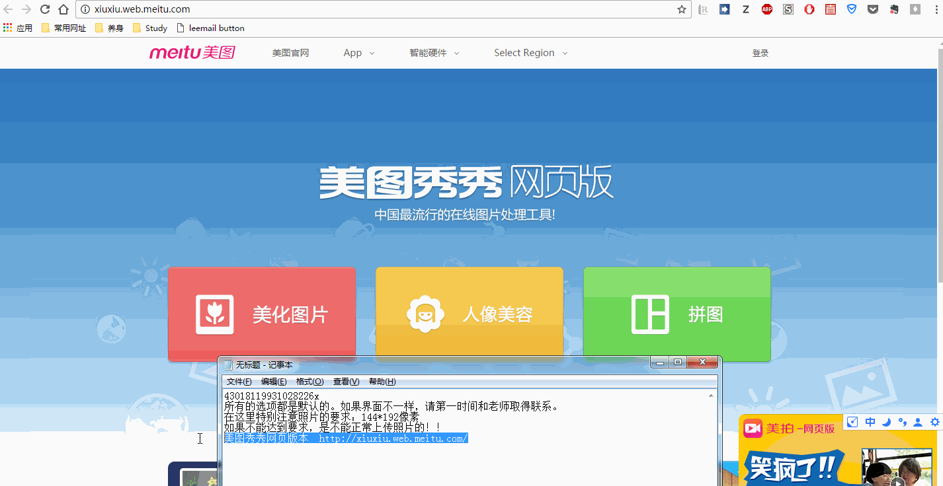Click the collage grid icon on 拼图

click(651, 314)
